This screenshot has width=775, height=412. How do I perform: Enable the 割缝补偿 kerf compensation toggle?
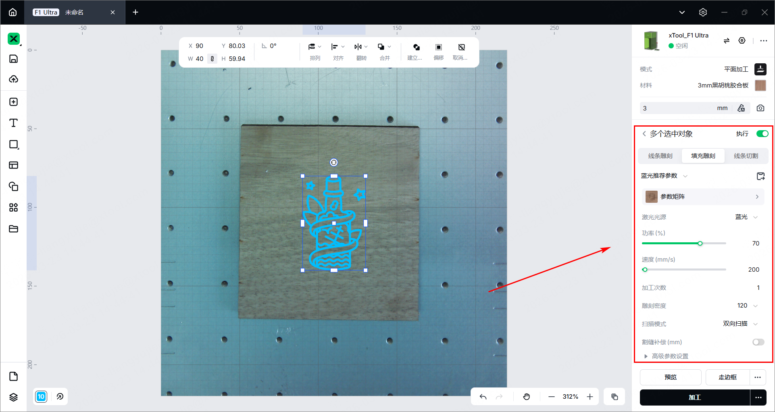(x=758, y=342)
